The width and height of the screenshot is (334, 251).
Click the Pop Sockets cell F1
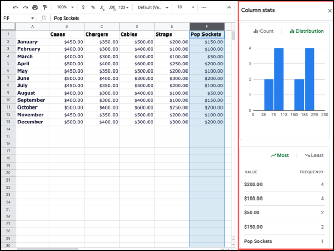tap(207, 34)
